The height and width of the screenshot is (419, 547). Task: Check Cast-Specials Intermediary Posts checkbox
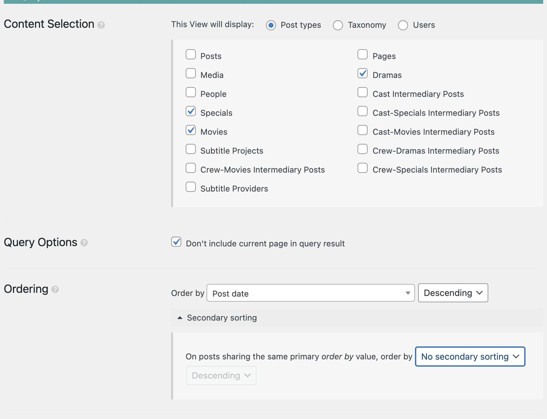(363, 111)
